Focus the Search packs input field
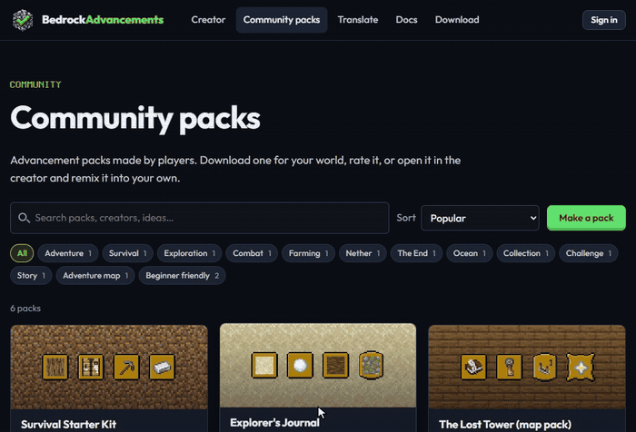Viewport: 636px width, 432px height. [200, 218]
